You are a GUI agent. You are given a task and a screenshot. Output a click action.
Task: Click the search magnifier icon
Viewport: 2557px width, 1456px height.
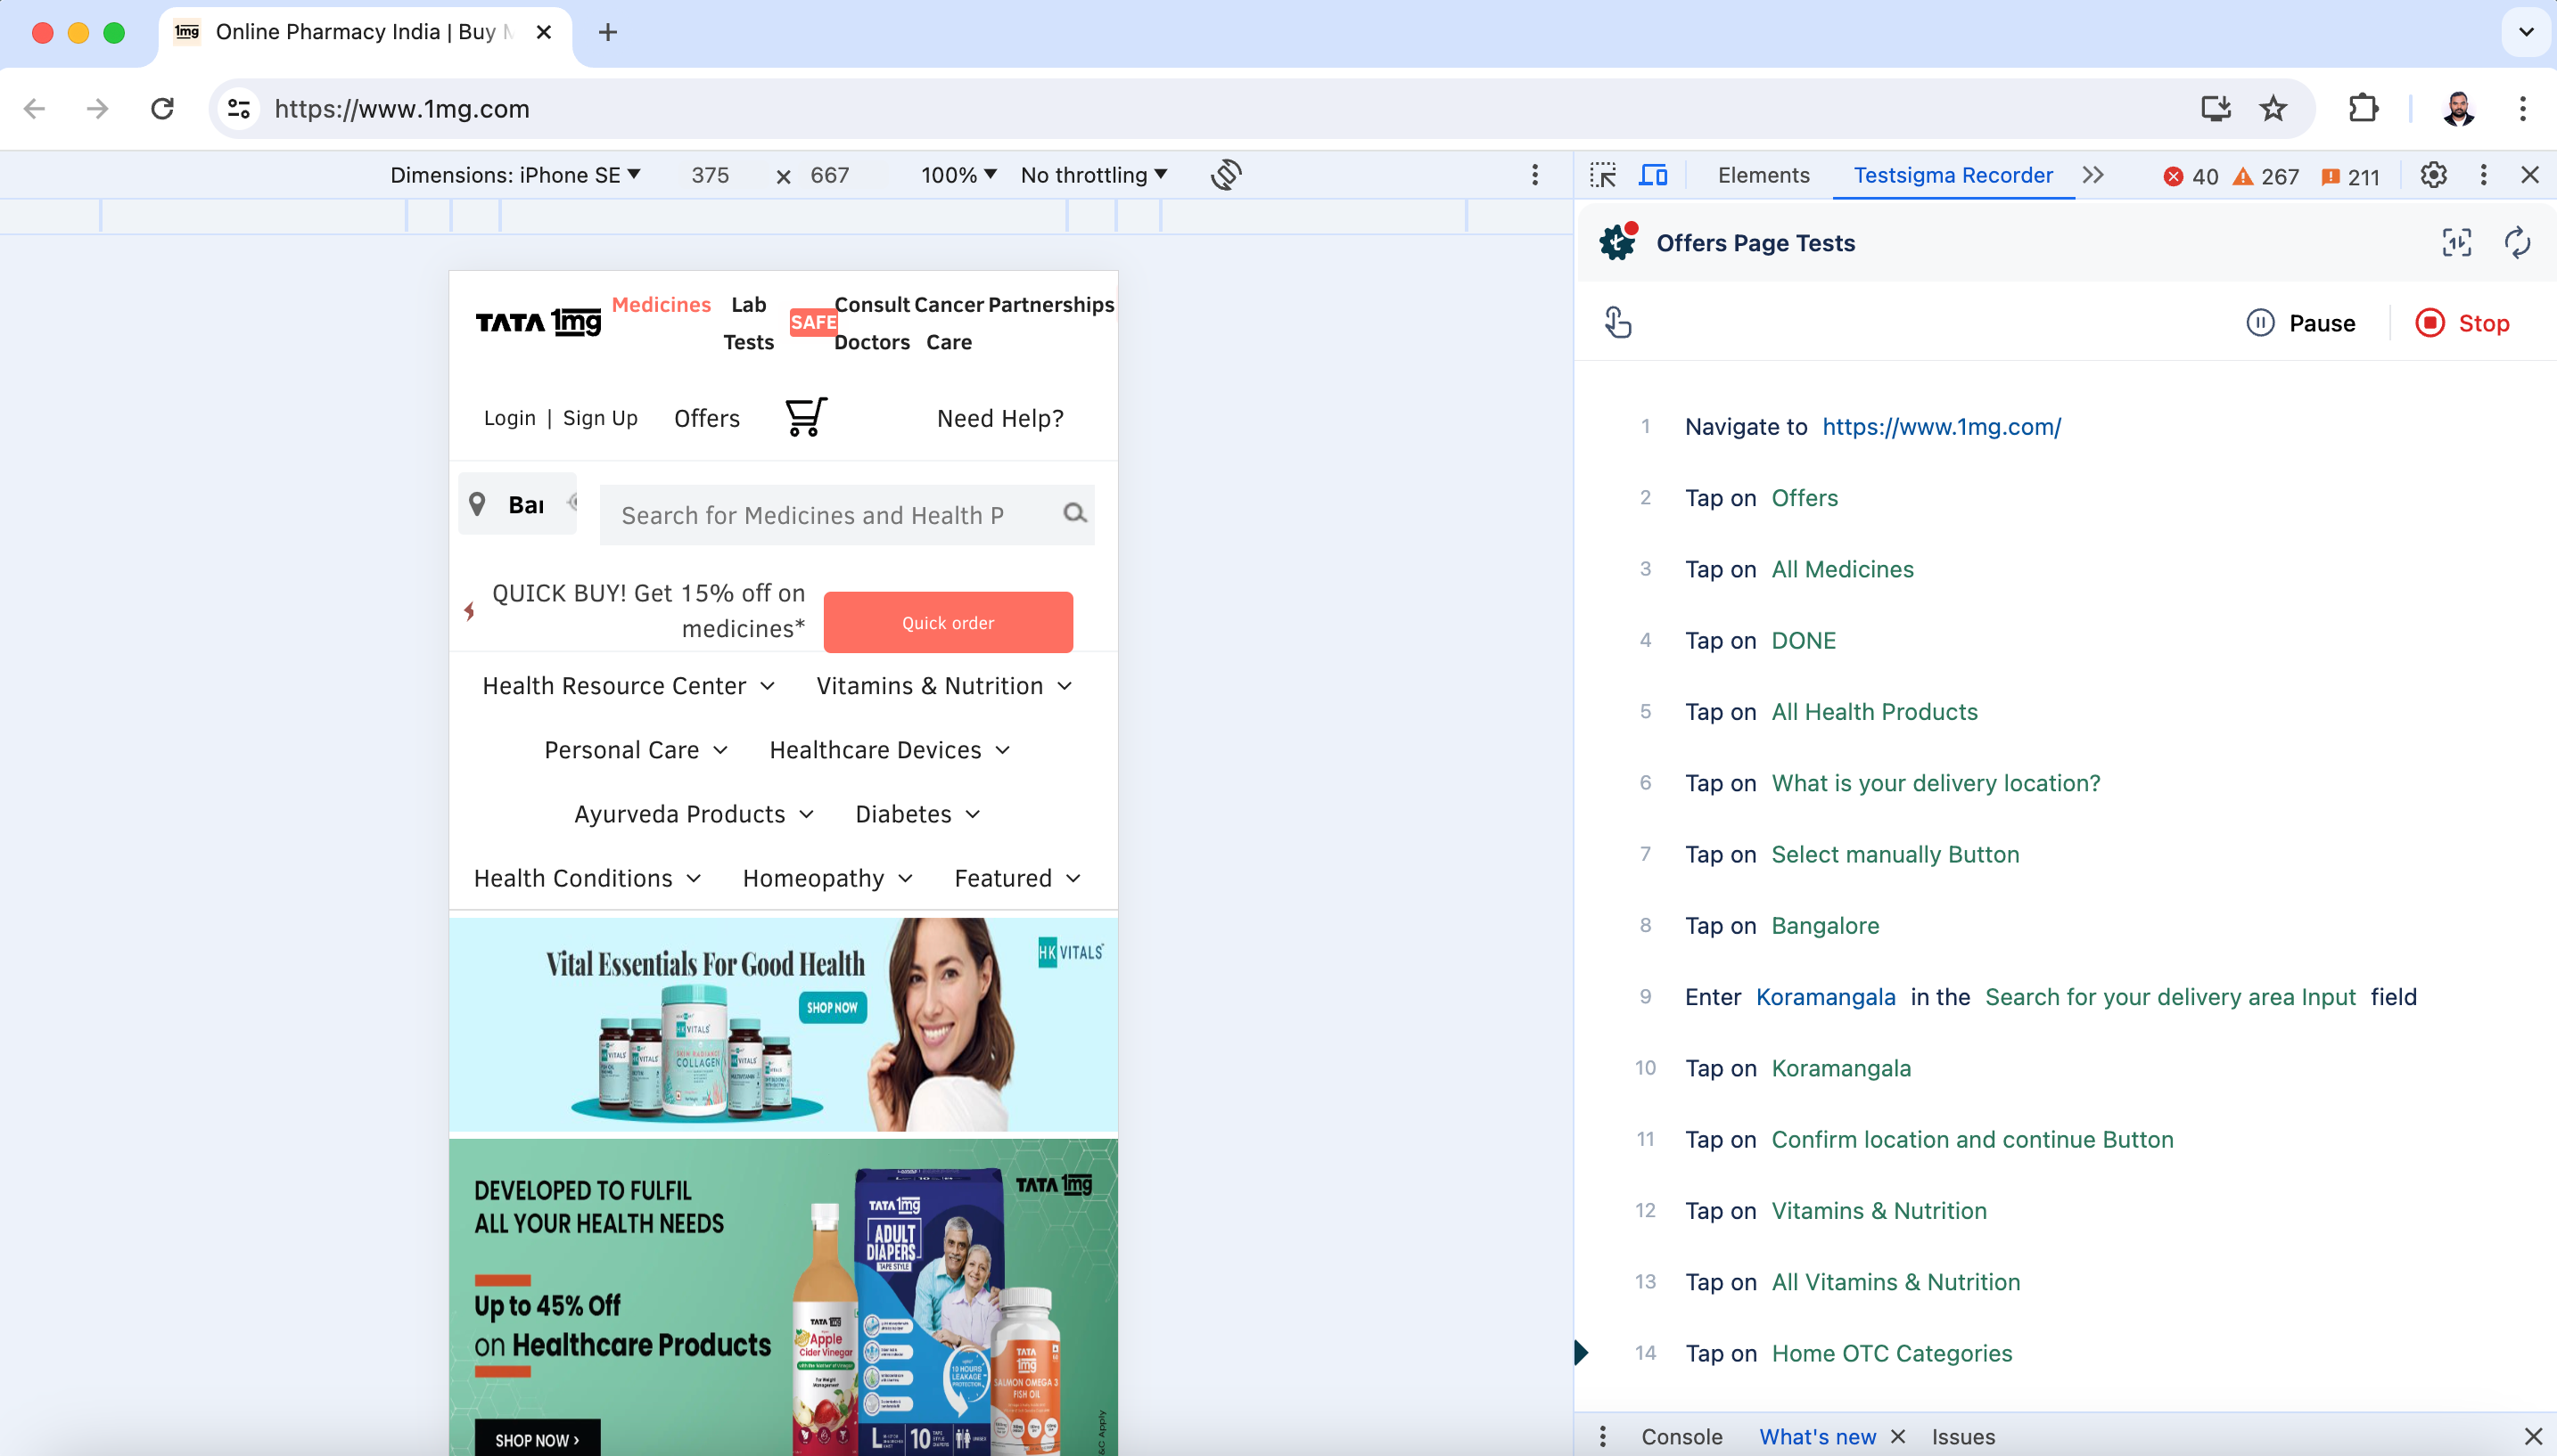1074,513
